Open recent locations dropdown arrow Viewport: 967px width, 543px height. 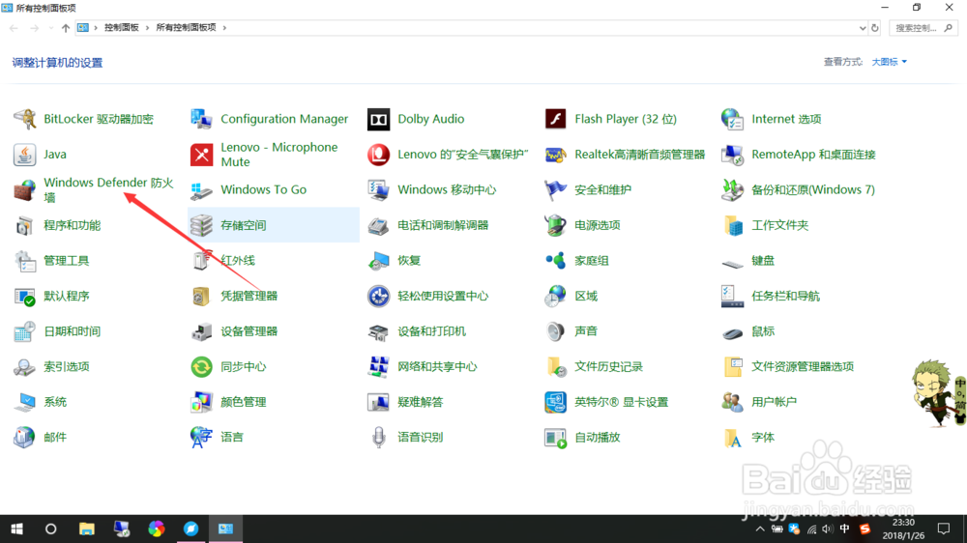(x=50, y=28)
